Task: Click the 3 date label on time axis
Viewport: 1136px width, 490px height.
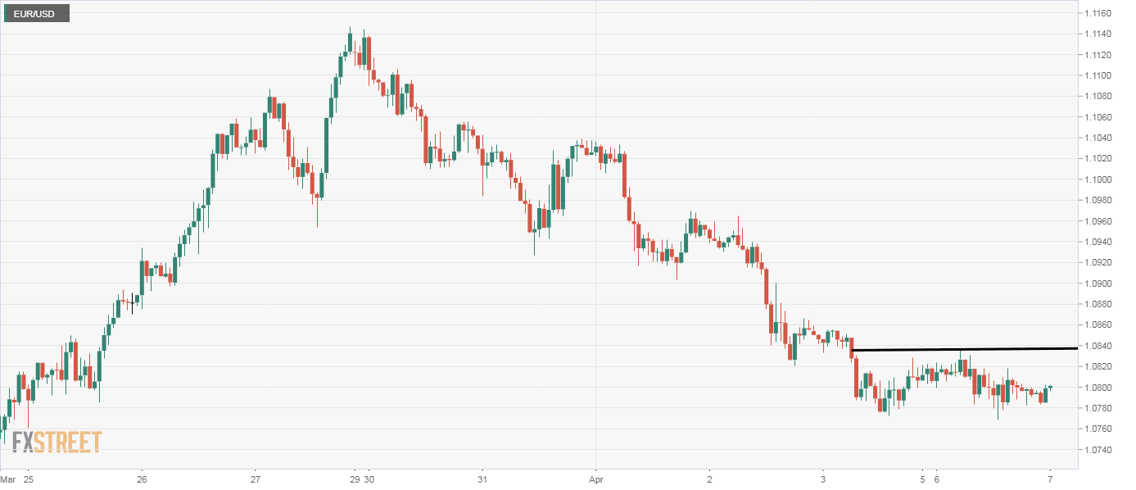Action: (x=822, y=479)
